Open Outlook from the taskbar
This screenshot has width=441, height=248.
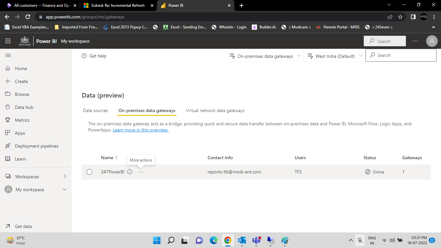pos(242,240)
